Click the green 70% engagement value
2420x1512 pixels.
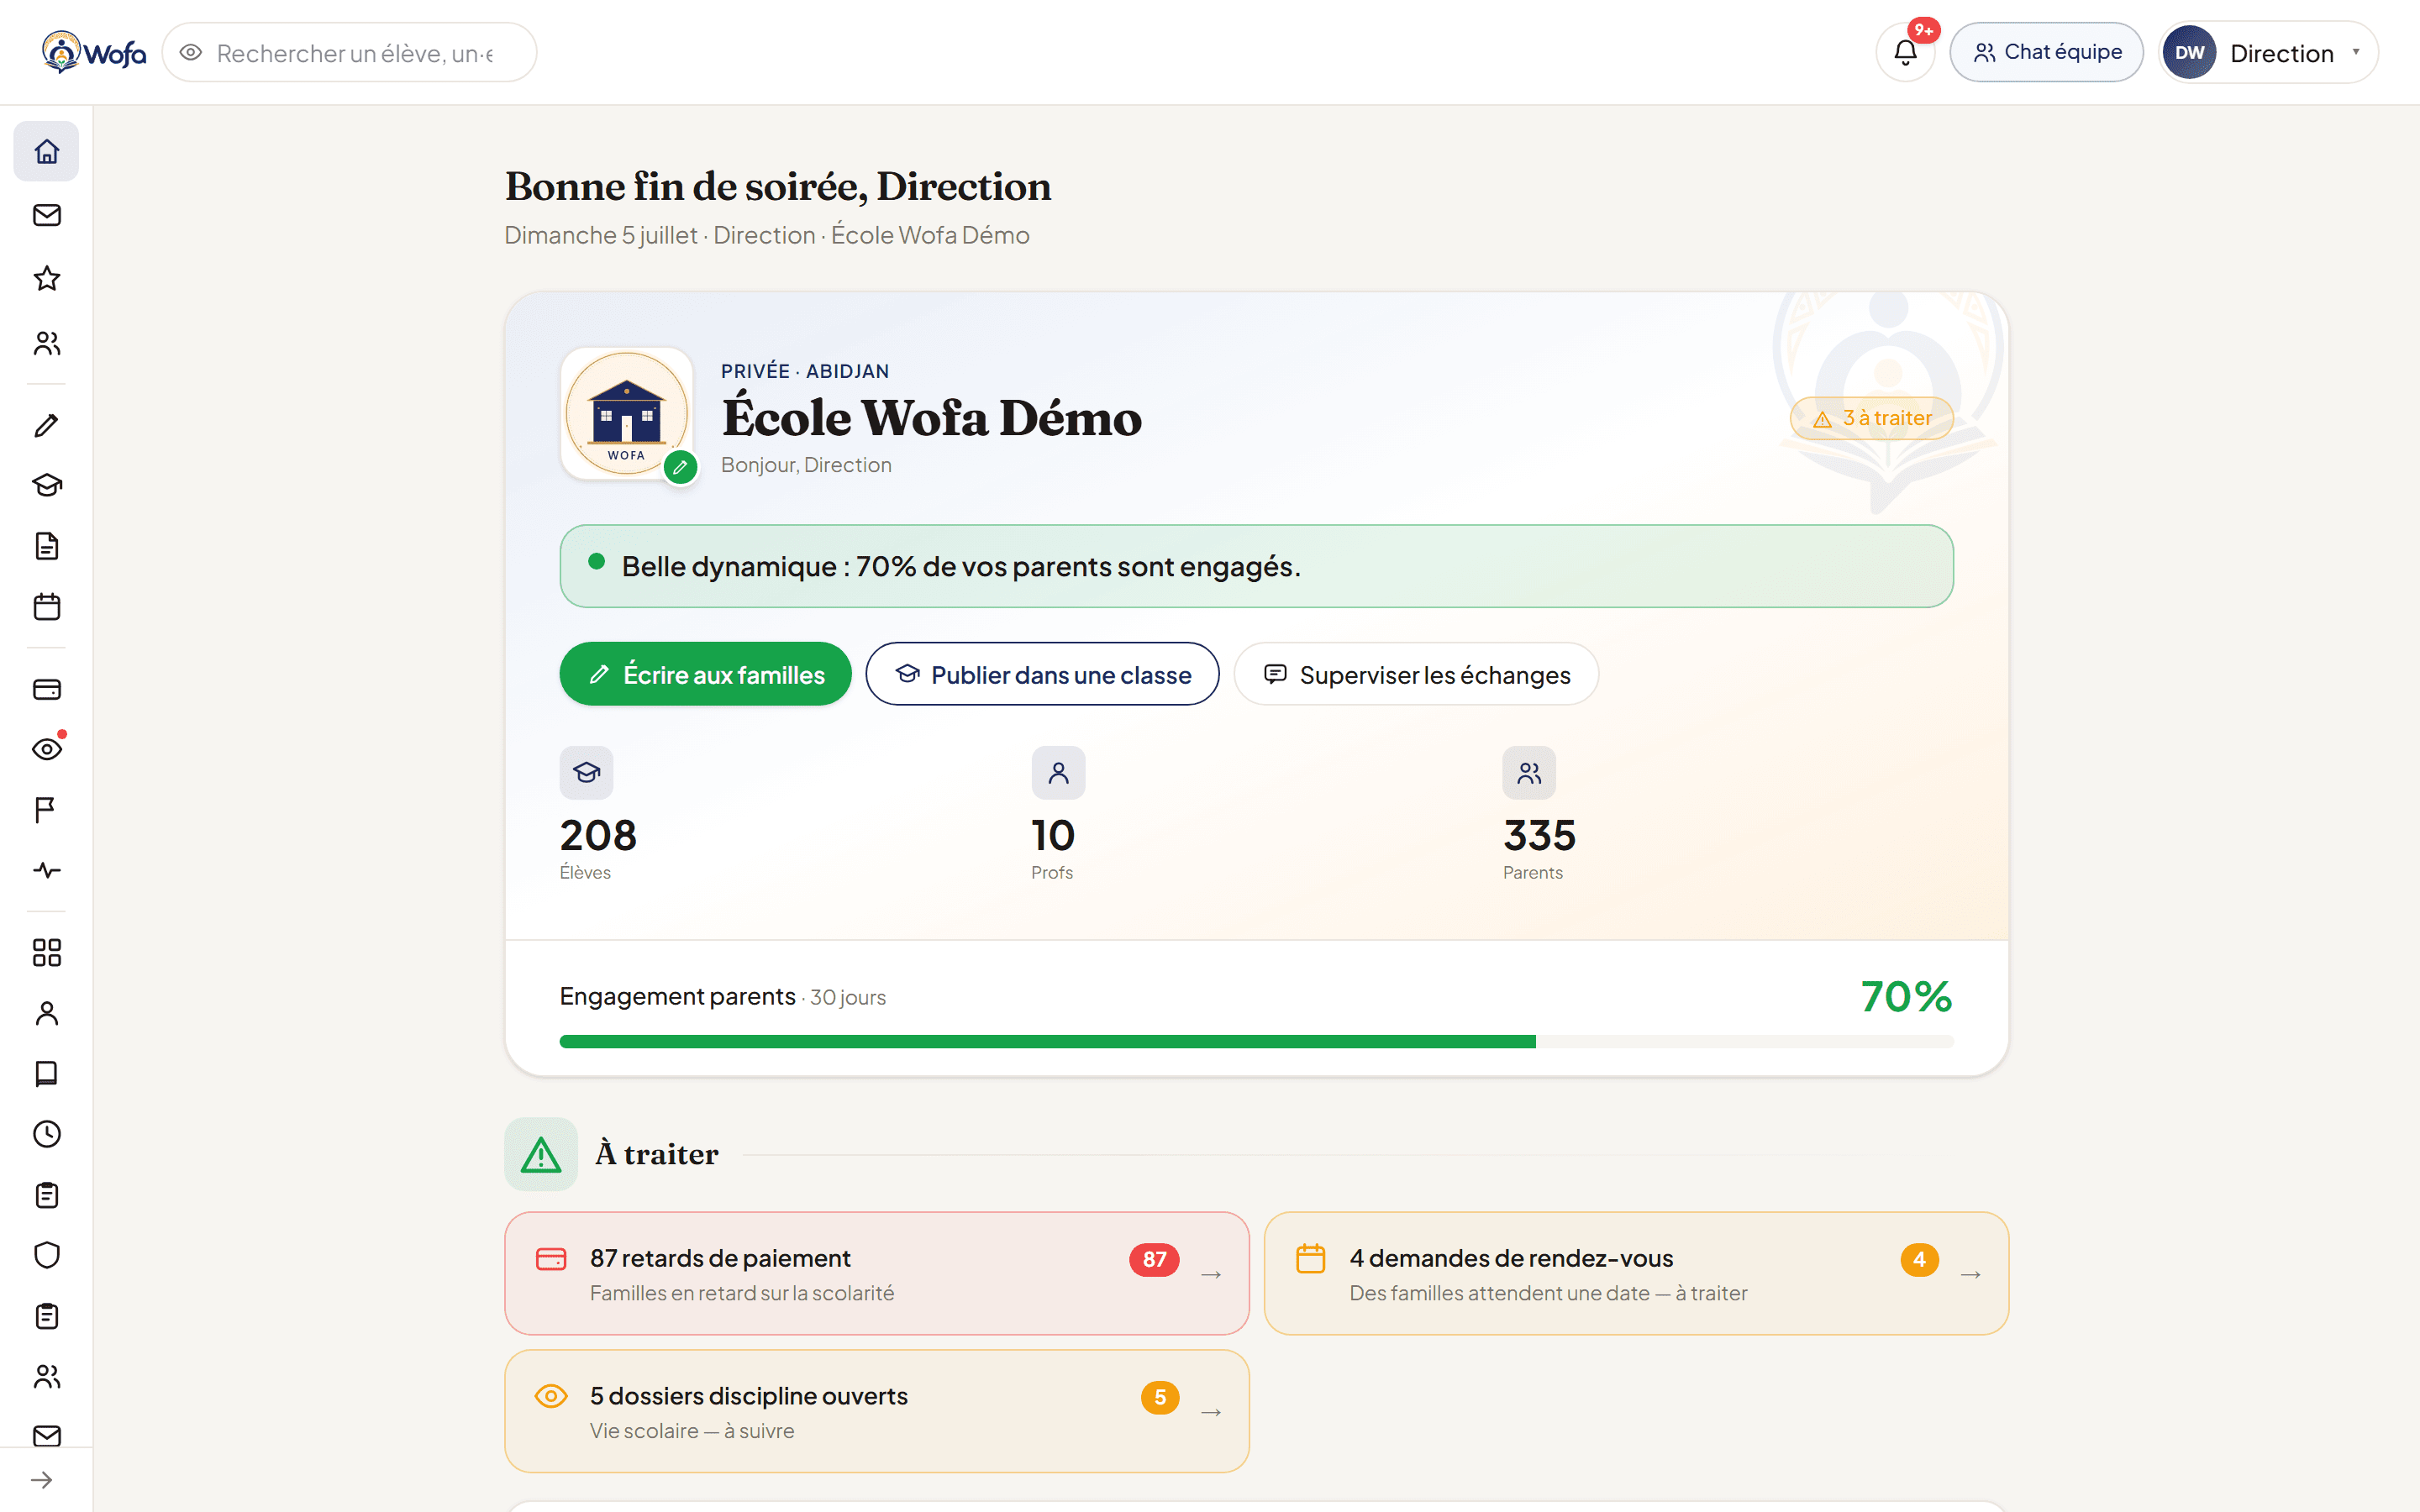coord(1906,996)
